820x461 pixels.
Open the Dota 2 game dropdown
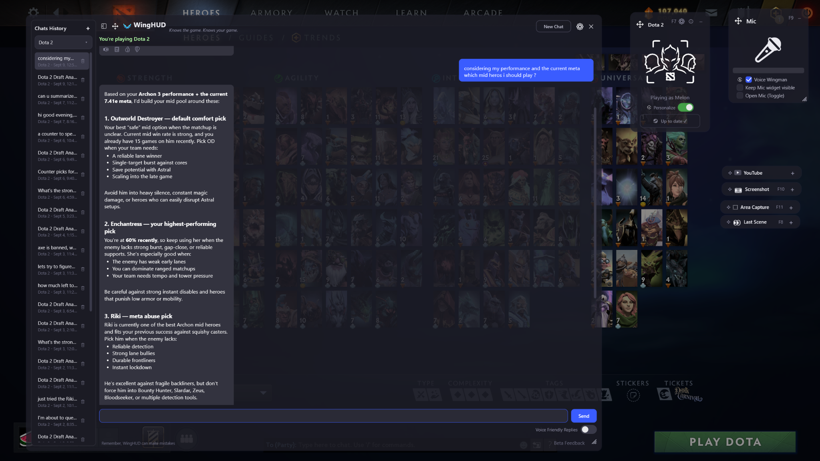(63, 42)
